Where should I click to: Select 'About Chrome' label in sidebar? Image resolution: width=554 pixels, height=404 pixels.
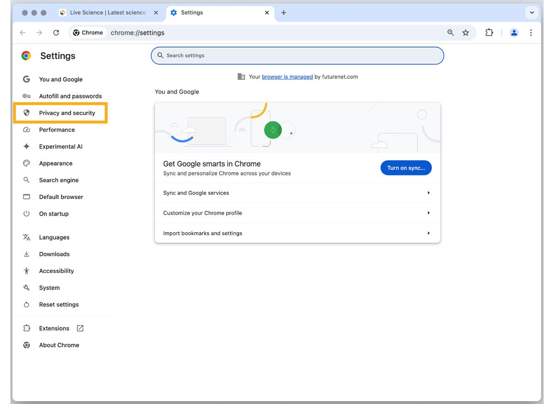(59, 345)
